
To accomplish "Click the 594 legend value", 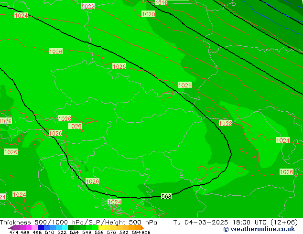I will (x=136, y=232).
